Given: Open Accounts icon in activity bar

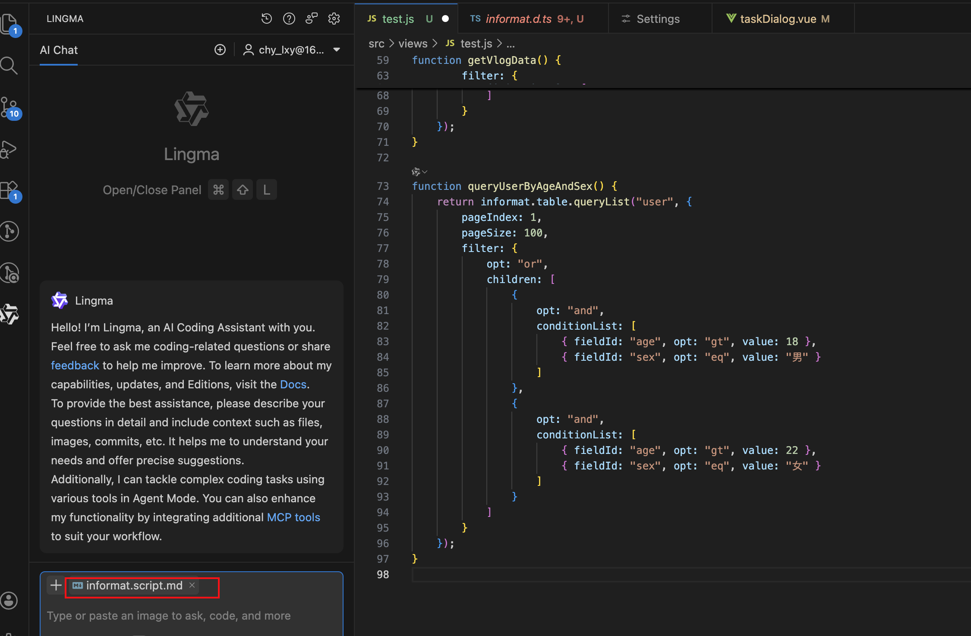Looking at the screenshot, I should click(9, 600).
